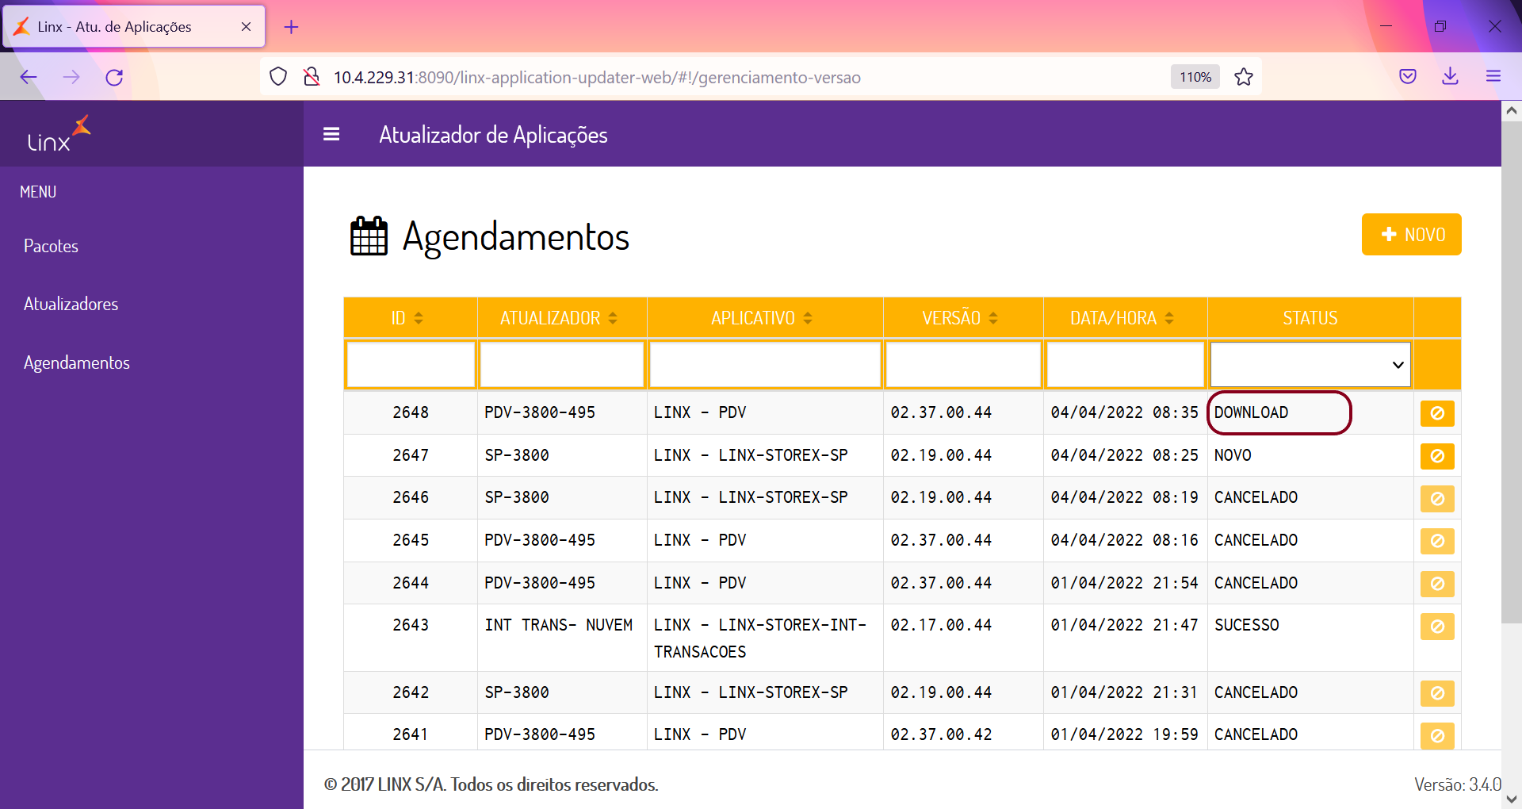Click the date 01/04/2022 19:59
The height and width of the screenshot is (809, 1522).
(1124, 734)
